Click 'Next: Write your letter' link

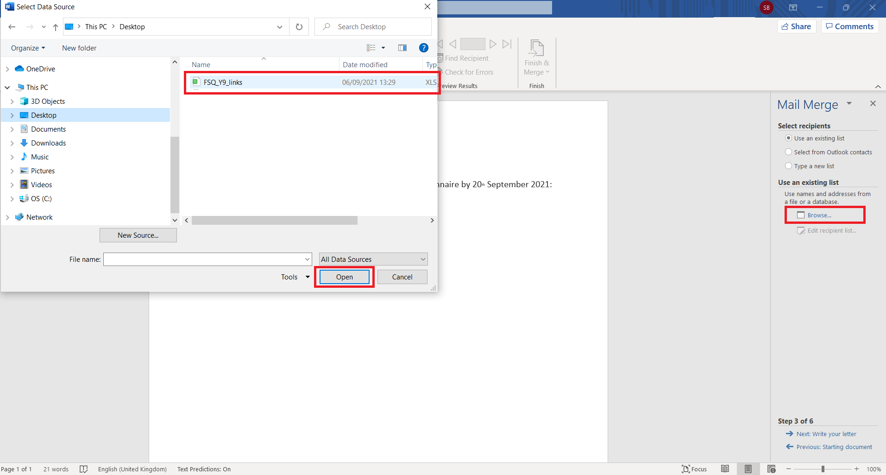coord(826,434)
